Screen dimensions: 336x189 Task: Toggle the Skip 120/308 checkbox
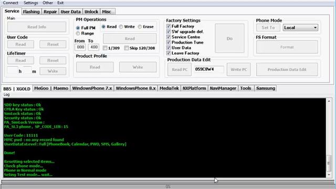(127, 48)
